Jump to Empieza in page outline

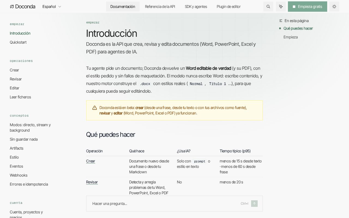tap(291, 37)
